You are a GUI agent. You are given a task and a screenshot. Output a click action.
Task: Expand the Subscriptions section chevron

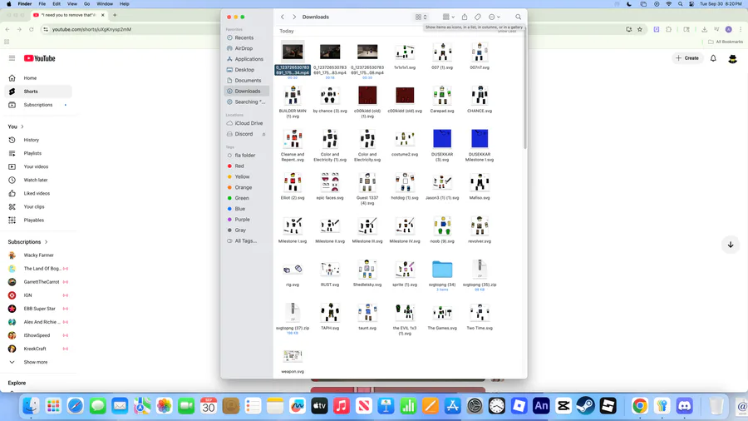pos(47,242)
